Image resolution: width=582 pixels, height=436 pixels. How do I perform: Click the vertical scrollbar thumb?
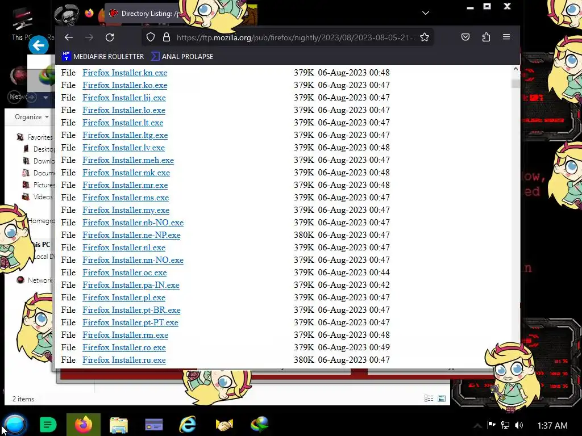[515, 83]
